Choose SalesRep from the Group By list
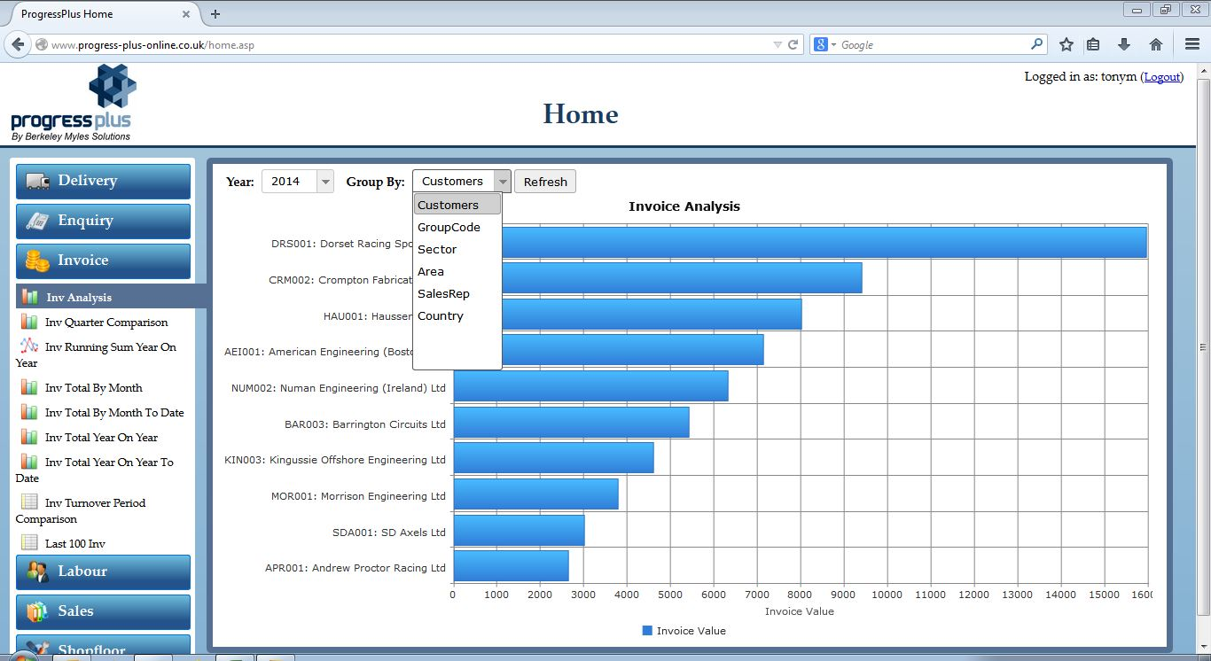1211x661 pixels. (443, 293)
